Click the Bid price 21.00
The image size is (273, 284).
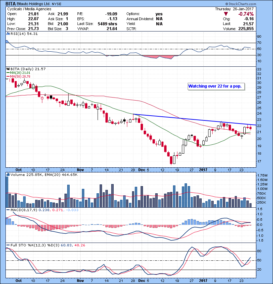63,24
